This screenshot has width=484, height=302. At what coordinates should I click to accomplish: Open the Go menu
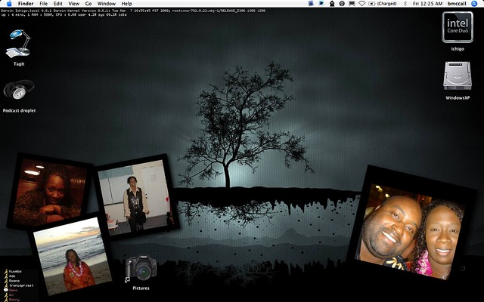click(88, 4)
